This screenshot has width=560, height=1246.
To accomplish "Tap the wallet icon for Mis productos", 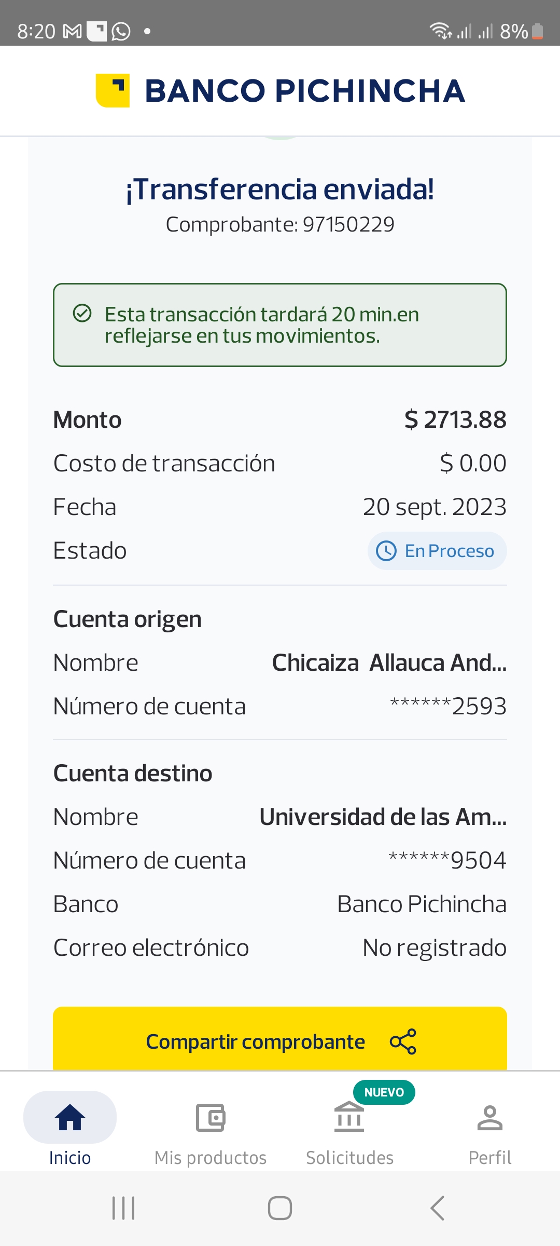I will coord(211,1117).
